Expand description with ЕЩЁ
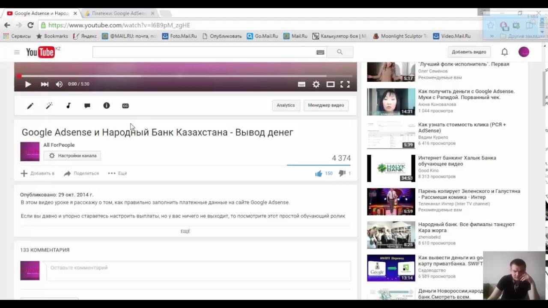548x308 pixels. coord(185,231)
